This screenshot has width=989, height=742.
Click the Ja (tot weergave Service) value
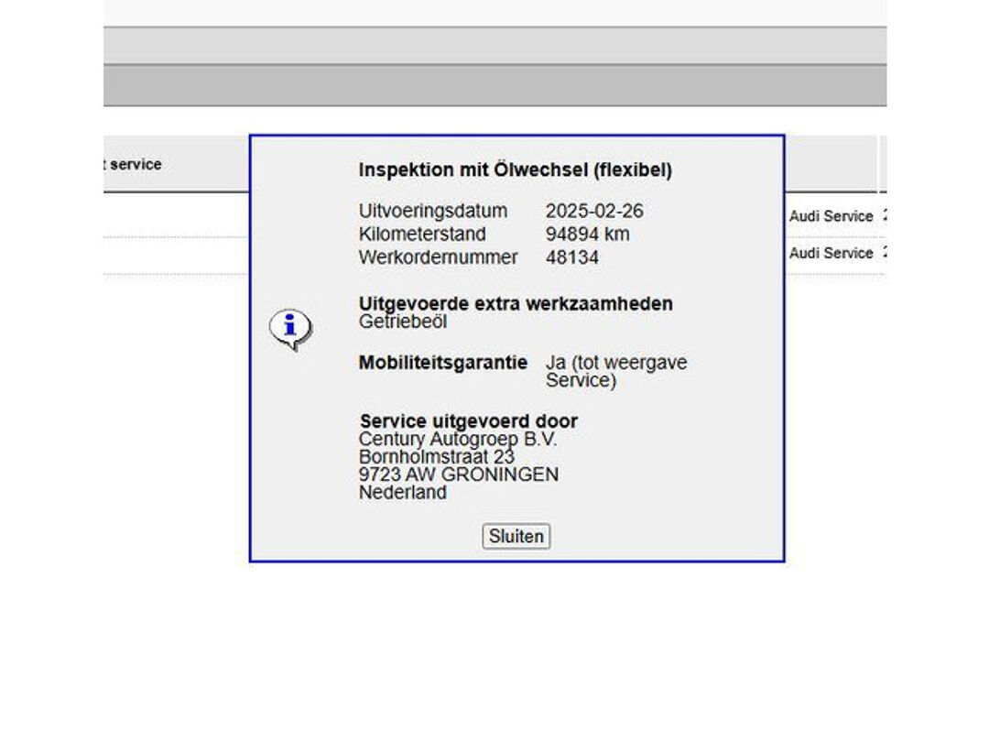[616, 371]
